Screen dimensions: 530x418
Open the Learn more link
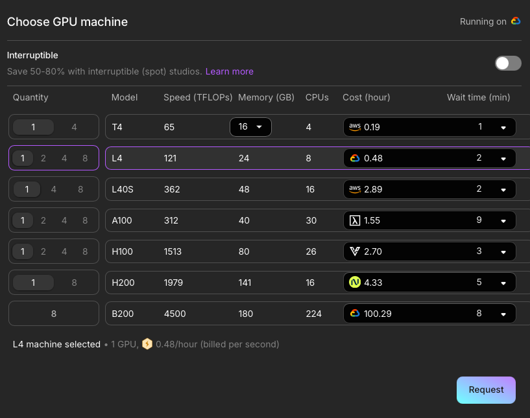(x=229, y=71)
